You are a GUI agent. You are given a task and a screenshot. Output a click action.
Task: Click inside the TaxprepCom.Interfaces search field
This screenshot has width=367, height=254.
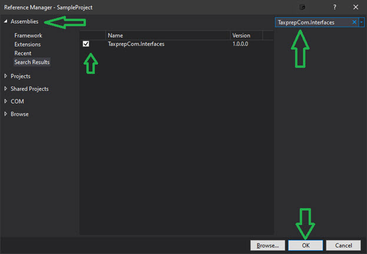click(x=312, y=22)
